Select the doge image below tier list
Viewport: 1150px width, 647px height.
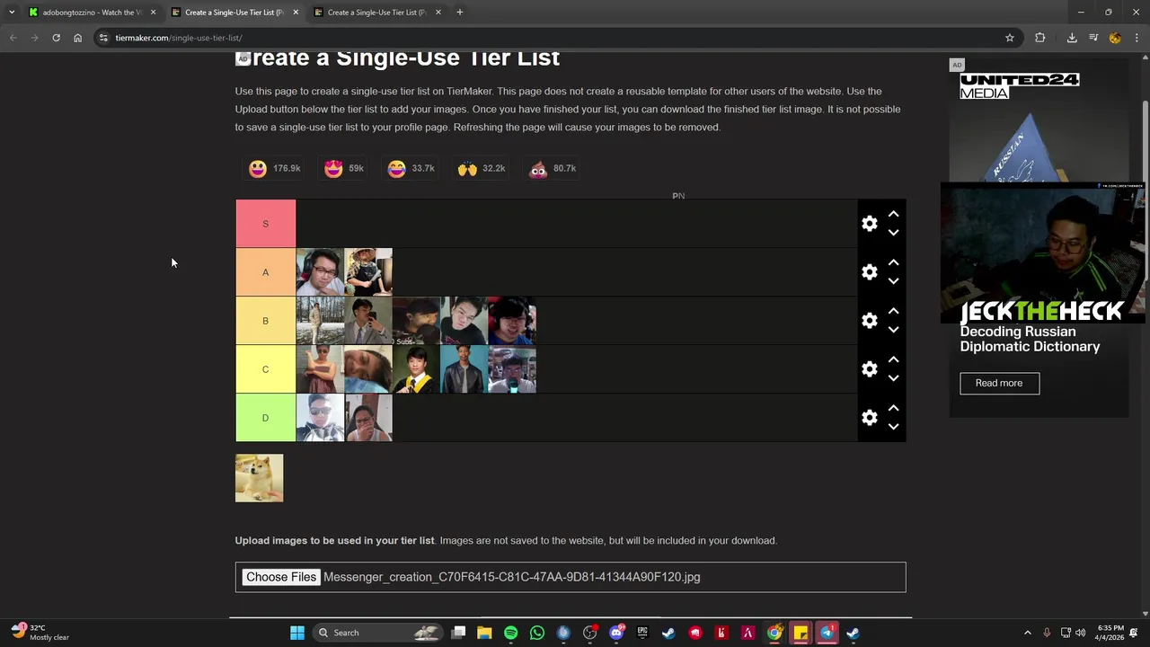[x=259, y=478]
